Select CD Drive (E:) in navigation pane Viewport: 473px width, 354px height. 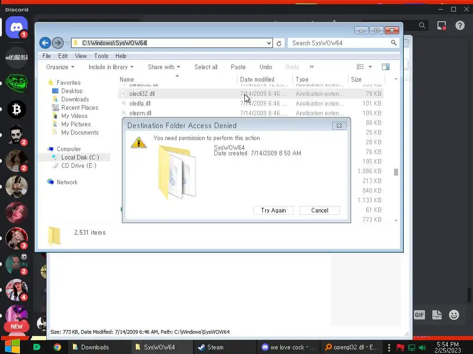(79, 165)
